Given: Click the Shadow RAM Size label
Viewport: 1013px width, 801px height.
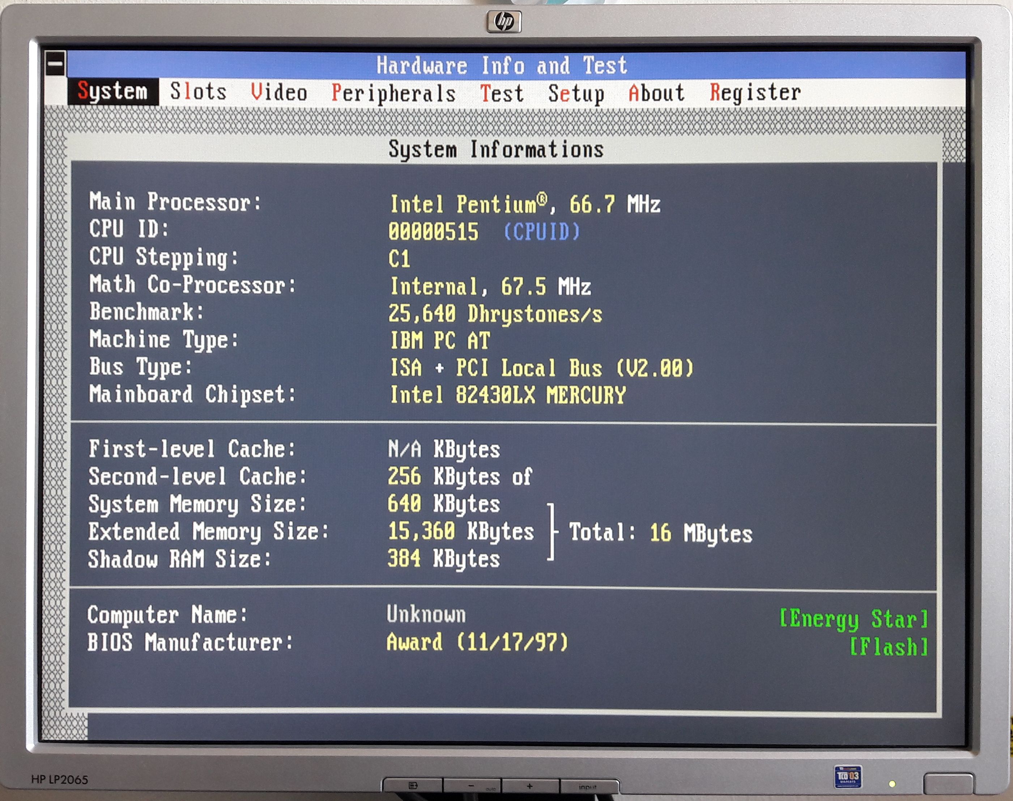Looking at the screenshot, I should coord(180,559).
